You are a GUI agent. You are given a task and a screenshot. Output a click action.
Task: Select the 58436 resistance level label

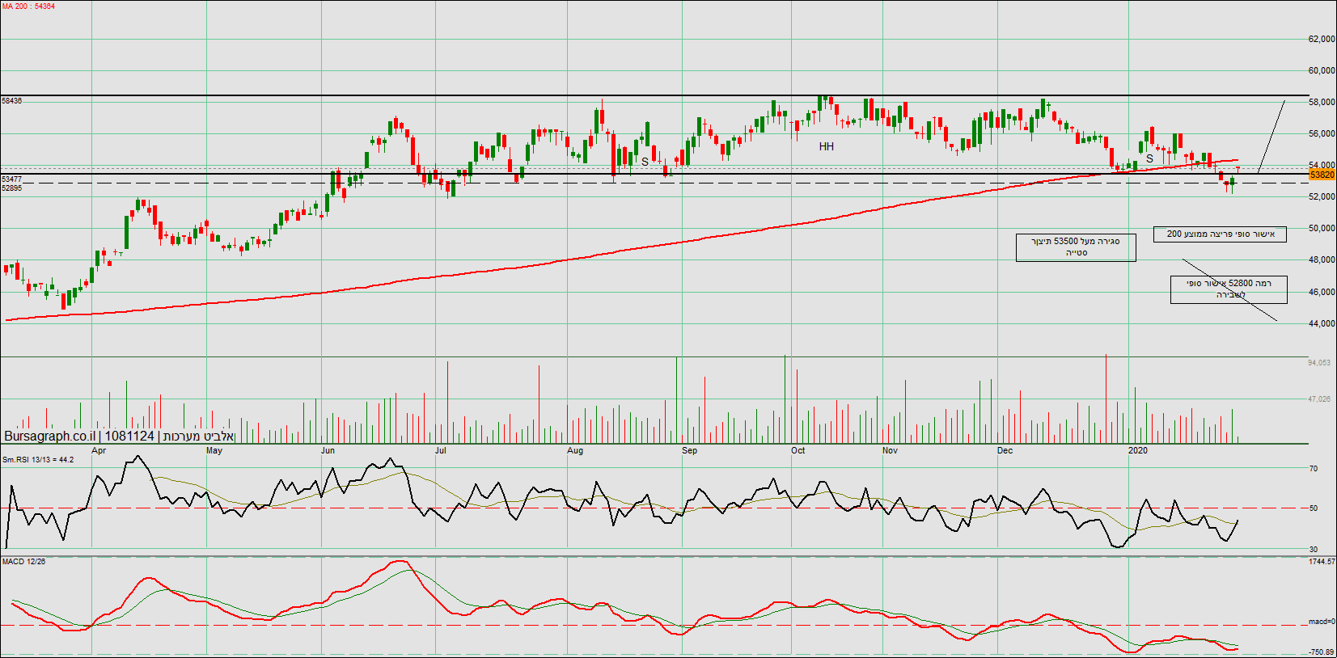coord(12,101)
